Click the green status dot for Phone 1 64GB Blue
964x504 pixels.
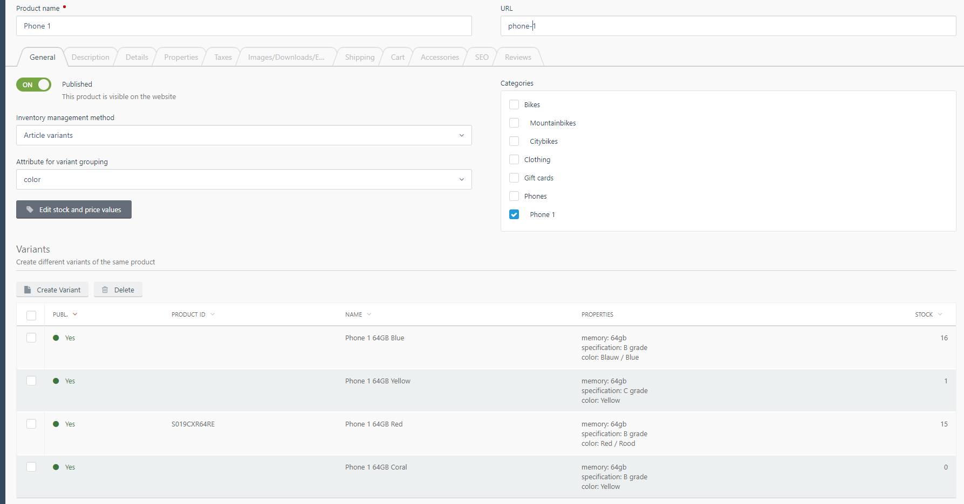click(56, 337)
